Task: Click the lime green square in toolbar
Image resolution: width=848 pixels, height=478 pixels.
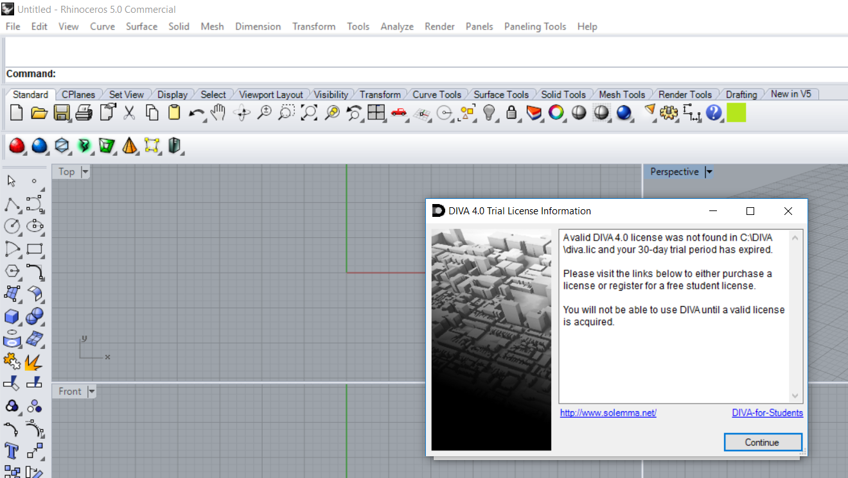Action: [736, 113]
